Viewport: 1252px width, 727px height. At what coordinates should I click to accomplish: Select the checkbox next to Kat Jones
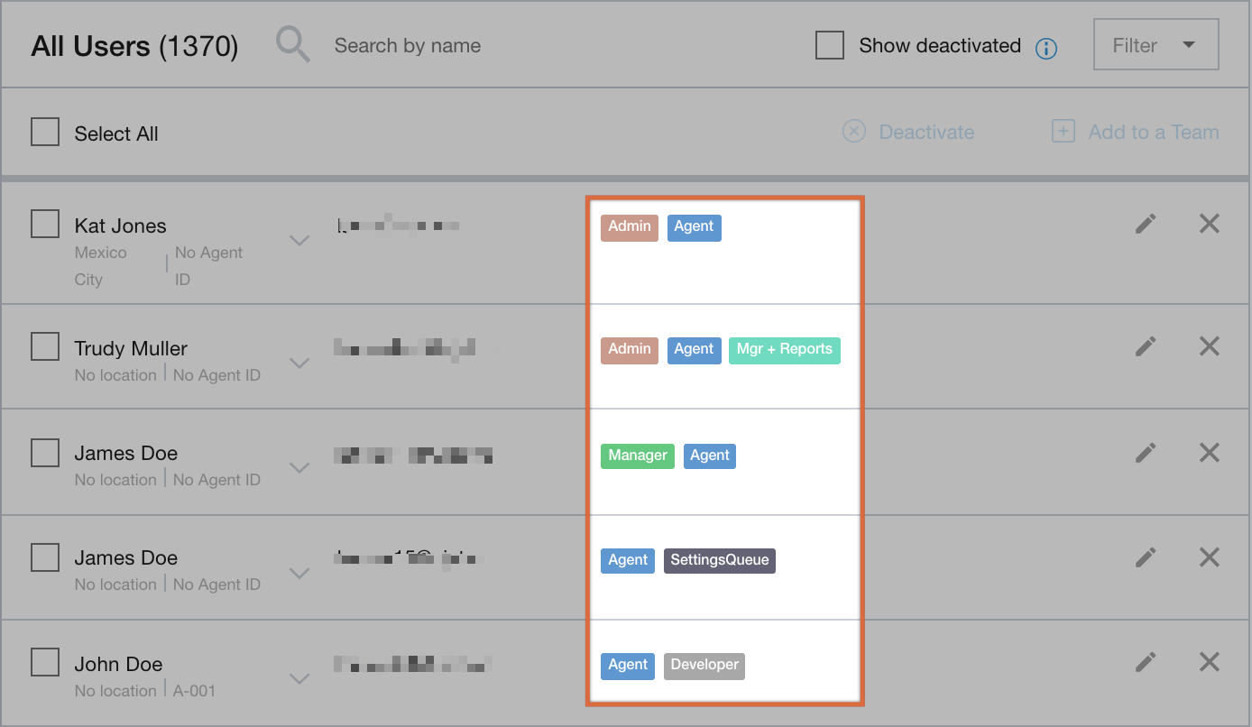click(45, 223)
